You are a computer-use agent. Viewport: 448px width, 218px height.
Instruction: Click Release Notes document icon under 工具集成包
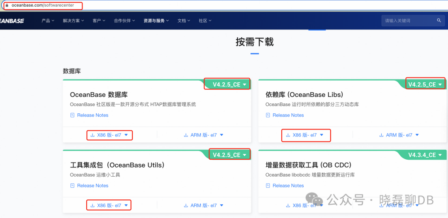tap(72, 185)
